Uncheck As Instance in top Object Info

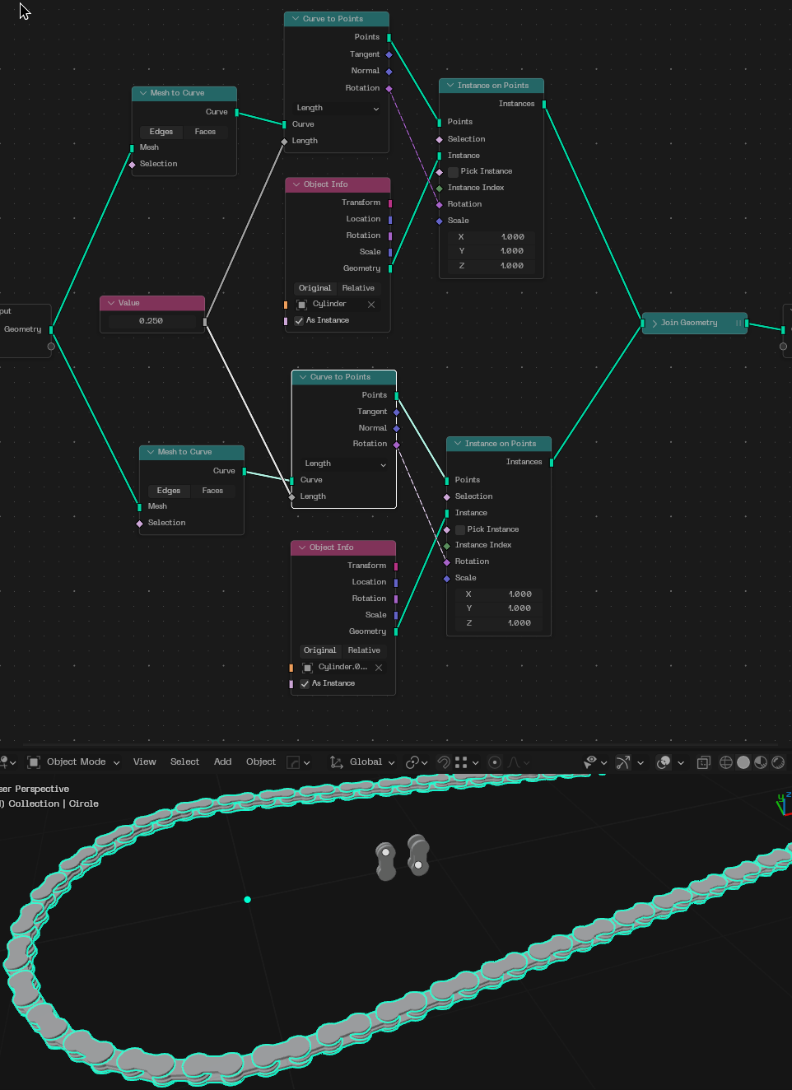click(x=300, y=321)
